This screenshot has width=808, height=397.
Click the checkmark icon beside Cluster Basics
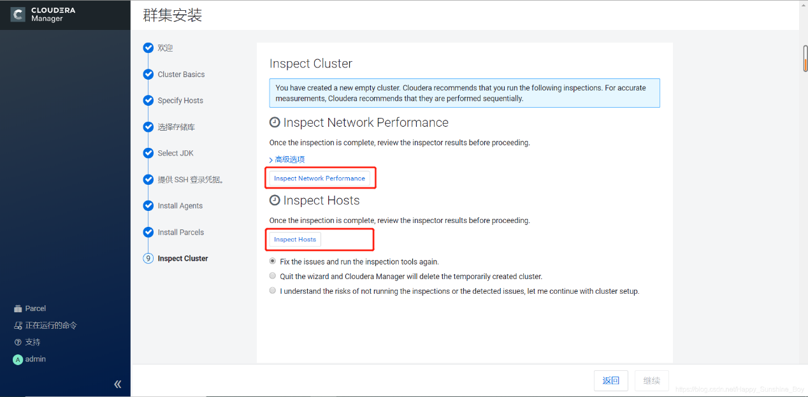(x=148, y=75)
